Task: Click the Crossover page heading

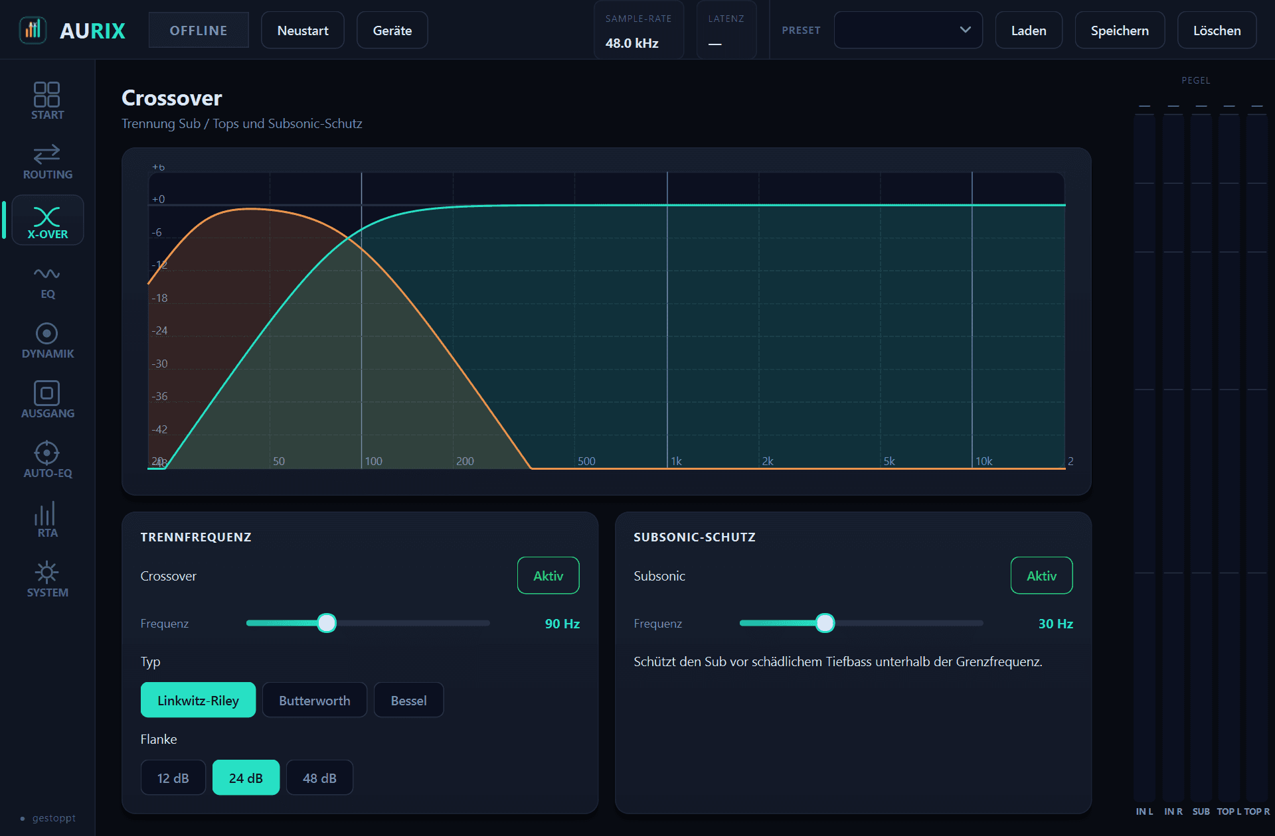Action: point(171,98)
